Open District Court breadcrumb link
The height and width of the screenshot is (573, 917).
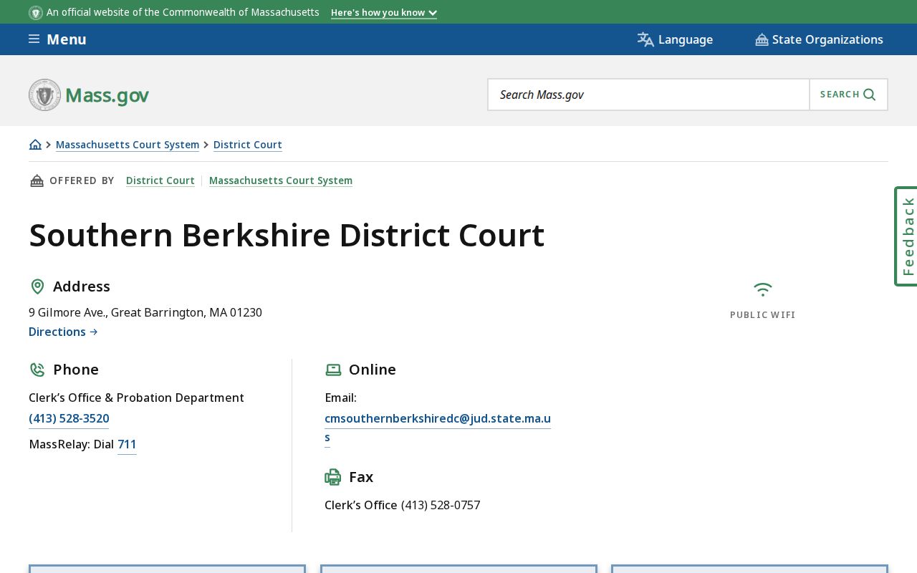pos(248,145)
